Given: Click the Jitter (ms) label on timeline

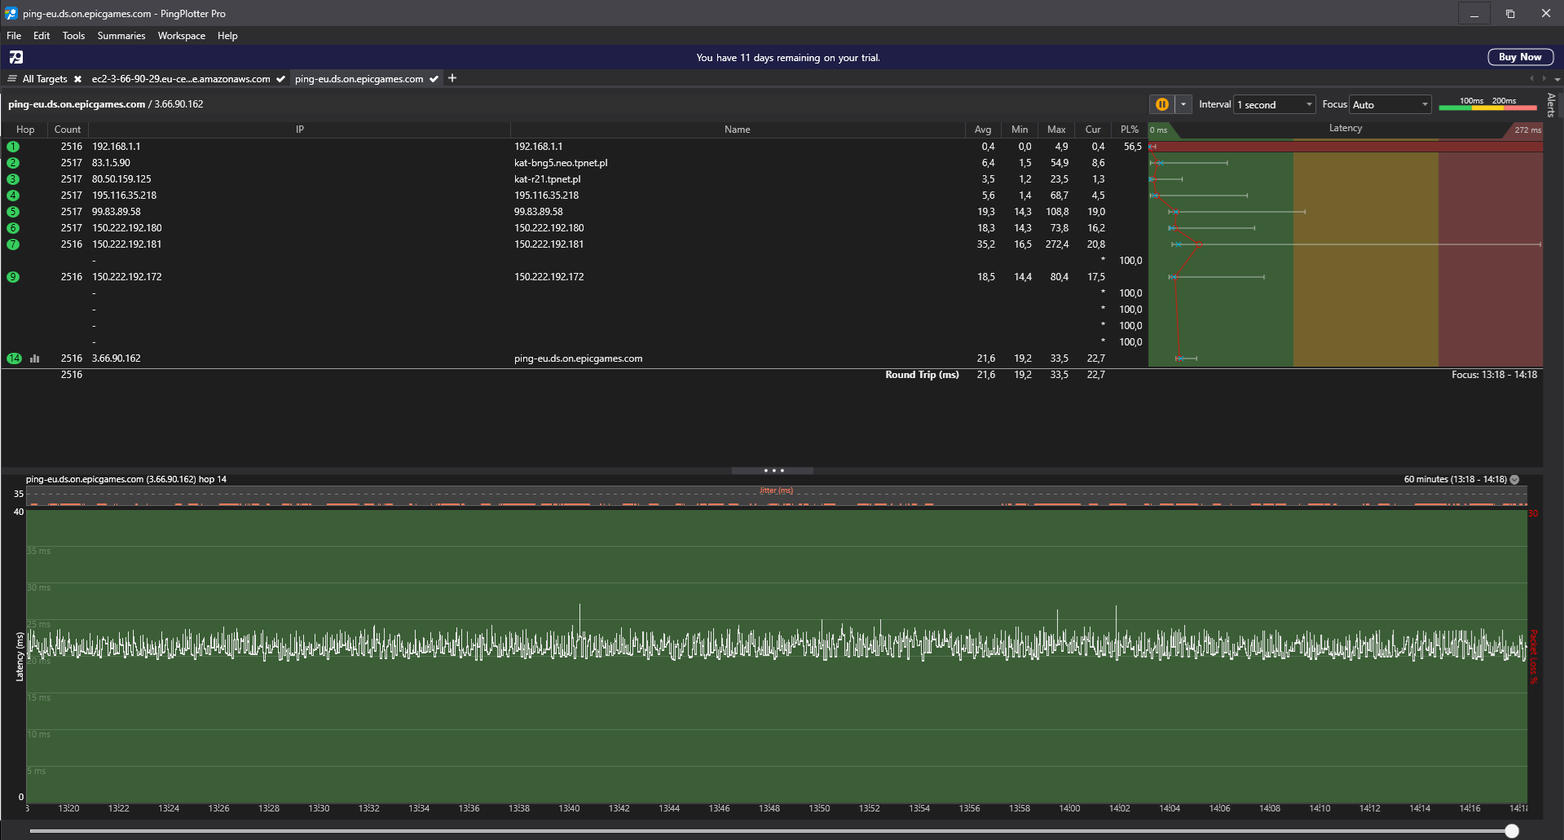Looking at the screenshot, I should pos(776,490).
